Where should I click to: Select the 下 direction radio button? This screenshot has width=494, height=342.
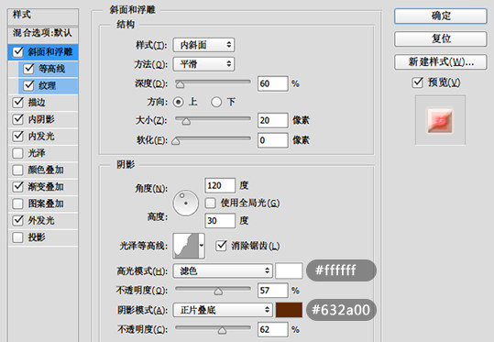pos(216,102)
